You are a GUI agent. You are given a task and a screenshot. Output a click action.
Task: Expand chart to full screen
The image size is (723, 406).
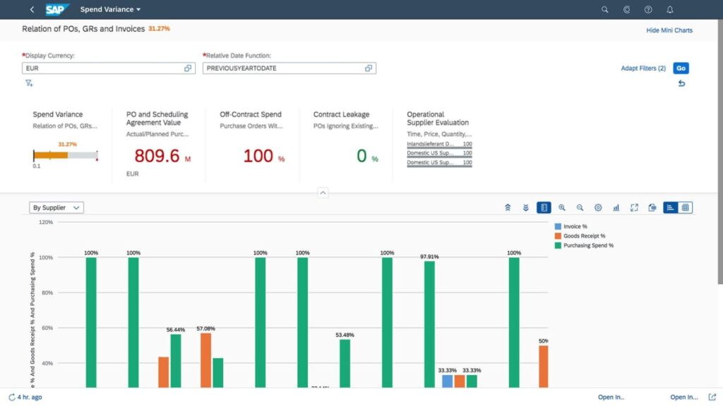click(634, 208)
